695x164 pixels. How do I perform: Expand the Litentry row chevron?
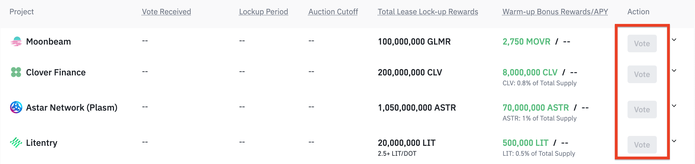click(x=674, y=141)
